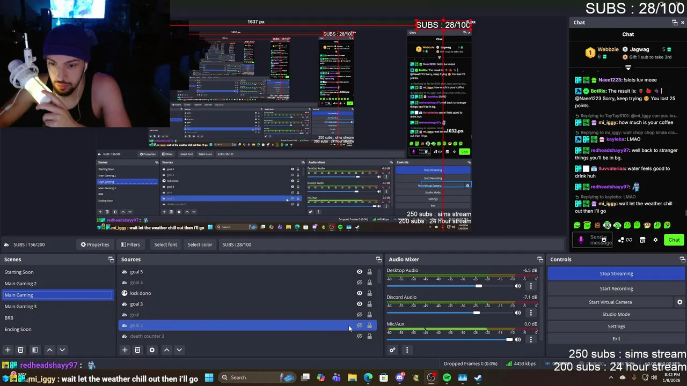Expand the chat leaderboard with the collapse handle
Image resolution: width=687 pixels, height=386 pixels.
pos(628,68)
